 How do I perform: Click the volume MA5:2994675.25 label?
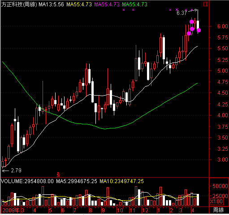click(x=77, y=181)
